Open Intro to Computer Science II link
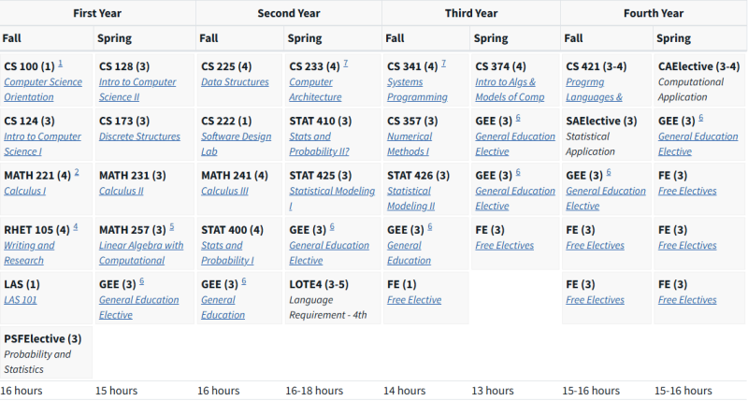This screenshot has width=748, height=401. pyautogui.click(x=137, y=89)
